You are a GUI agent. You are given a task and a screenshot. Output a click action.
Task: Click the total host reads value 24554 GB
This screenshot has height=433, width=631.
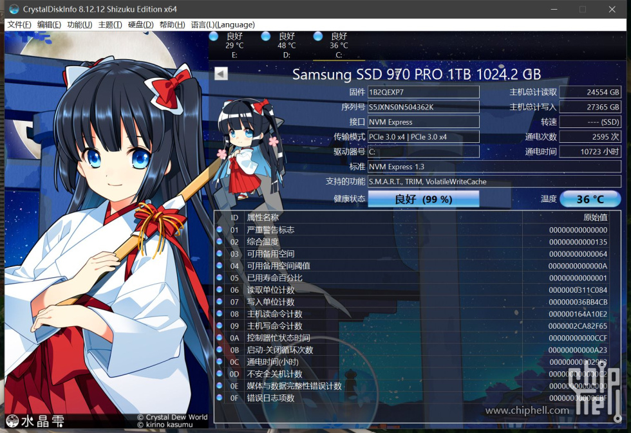(x=590, y=92)
